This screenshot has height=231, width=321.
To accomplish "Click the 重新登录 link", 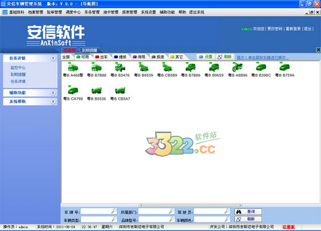I will pyautogui.click(x=293, y=29).
